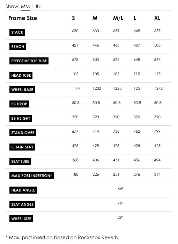Screen dimensions: 178x244
Task: Click the CHAIN STAY label
Action: (x=22, y=147)
